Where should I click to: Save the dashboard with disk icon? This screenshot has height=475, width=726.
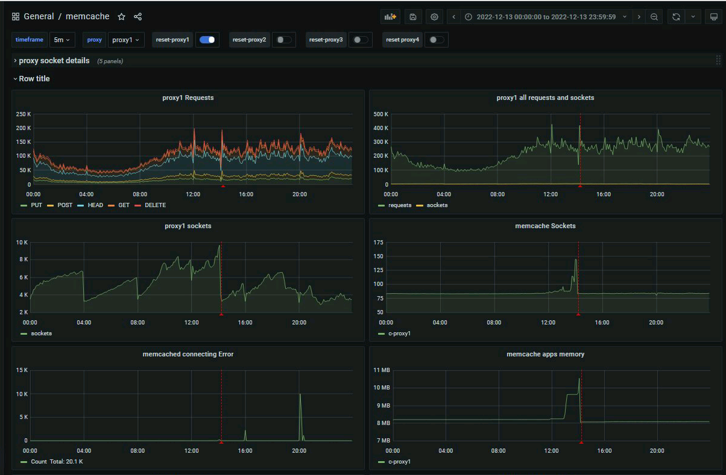(x=412, y=17)
